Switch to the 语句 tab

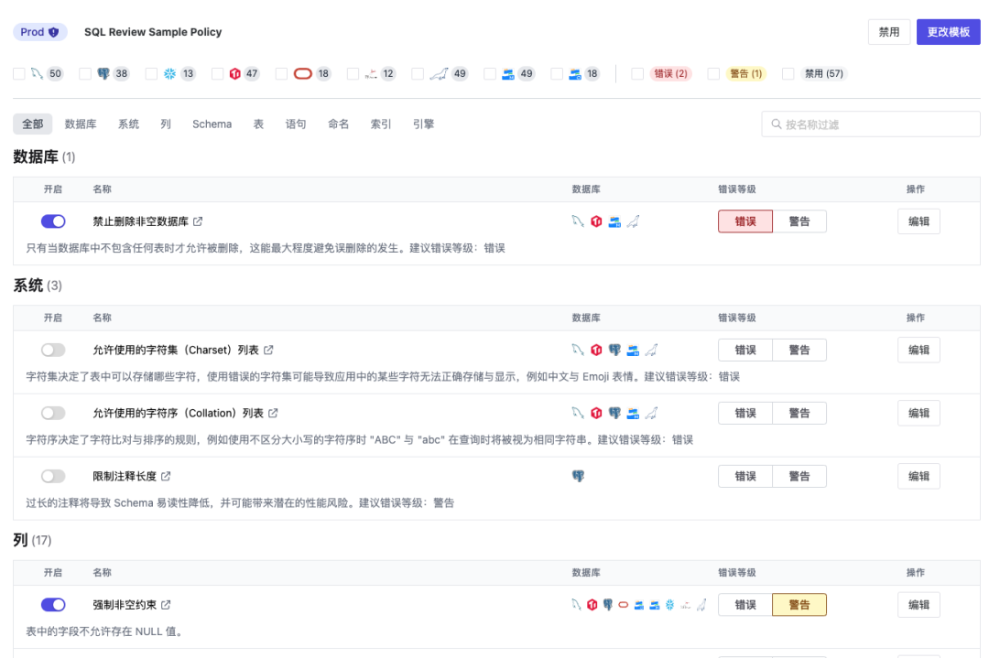pos(295,124)
